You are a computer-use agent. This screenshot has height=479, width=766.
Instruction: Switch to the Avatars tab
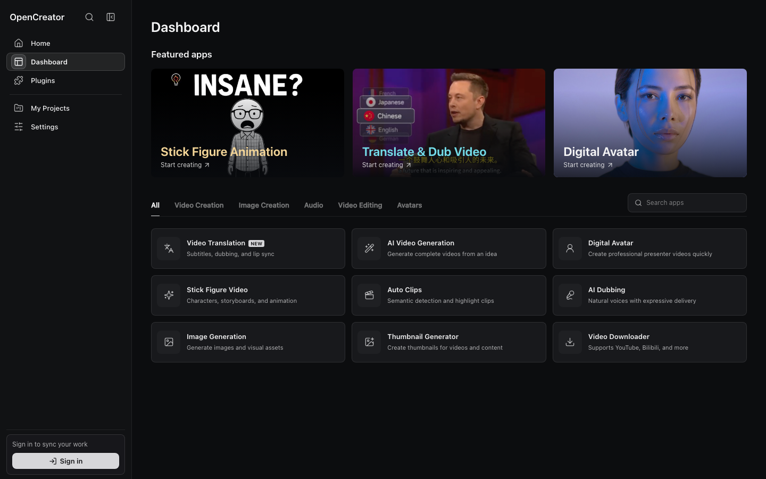pos(410,205)
